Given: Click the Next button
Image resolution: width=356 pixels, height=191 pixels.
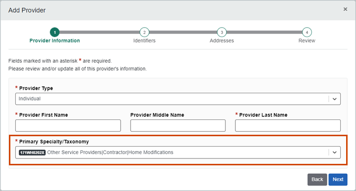Looking at the screenshot, I should [338, 180].
